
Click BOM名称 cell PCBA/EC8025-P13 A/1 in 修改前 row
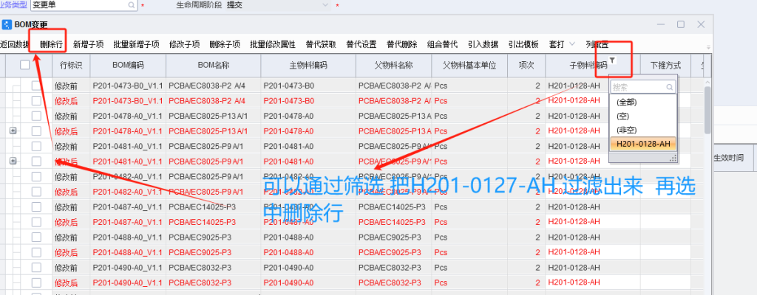(214, 116)
